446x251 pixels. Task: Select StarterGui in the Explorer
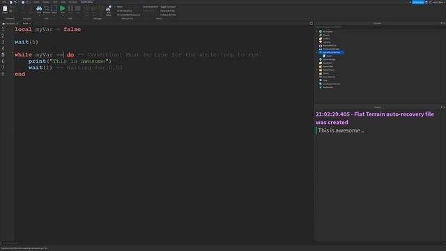327,63
